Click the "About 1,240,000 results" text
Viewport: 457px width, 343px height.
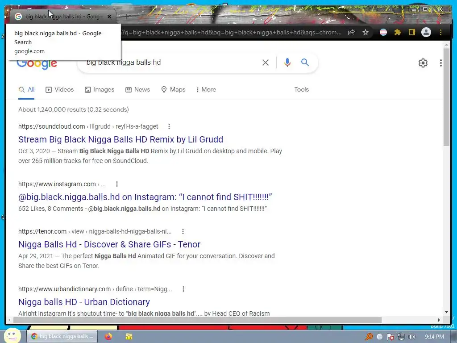(74, 110)
